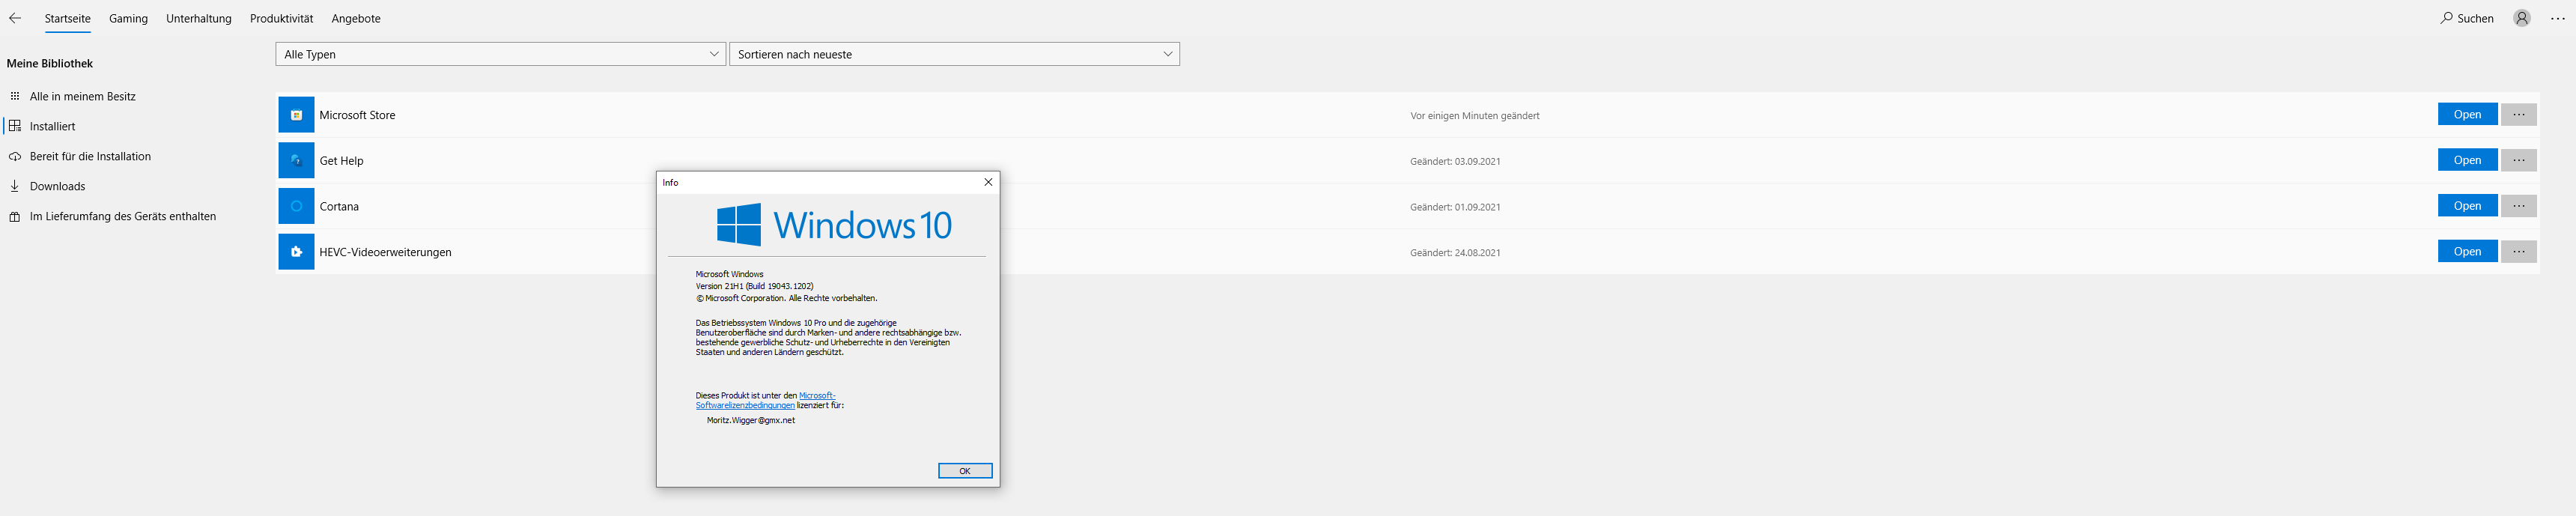Click the Get Help app name

pyautogui.click(x=341, y=160)
